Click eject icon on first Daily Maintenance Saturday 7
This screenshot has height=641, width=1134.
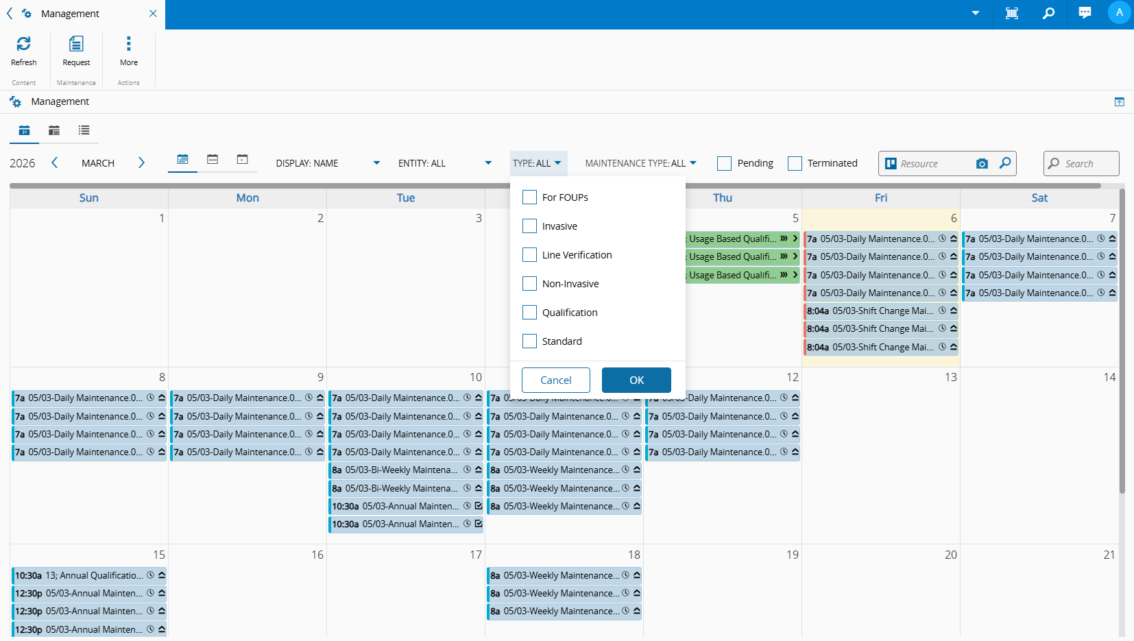pyautogui.click(x=1112, y=239)
